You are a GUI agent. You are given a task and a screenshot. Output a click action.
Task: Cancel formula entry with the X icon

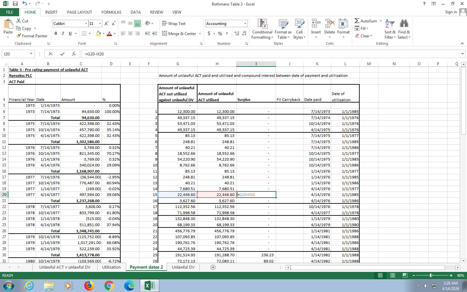(x=50, y=54)
